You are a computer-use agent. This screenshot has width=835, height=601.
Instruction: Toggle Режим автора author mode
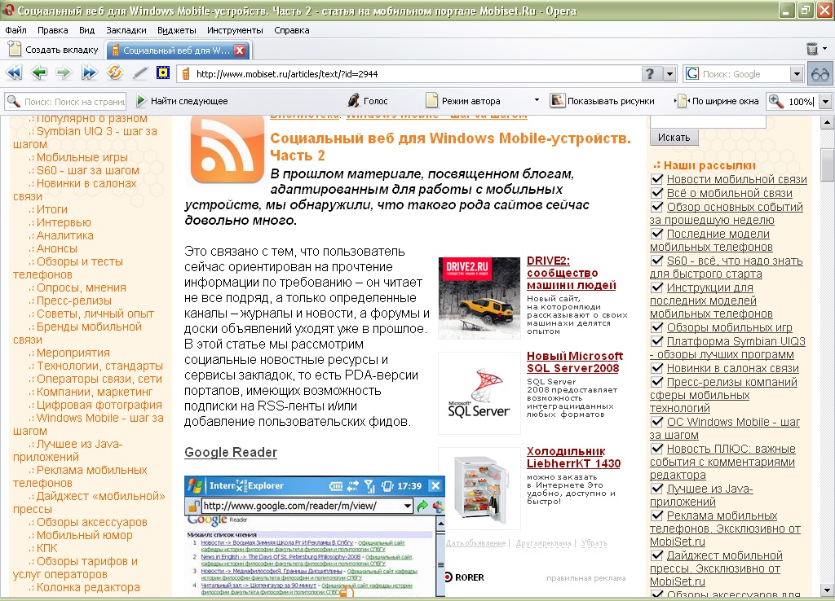tap(463, 101)
